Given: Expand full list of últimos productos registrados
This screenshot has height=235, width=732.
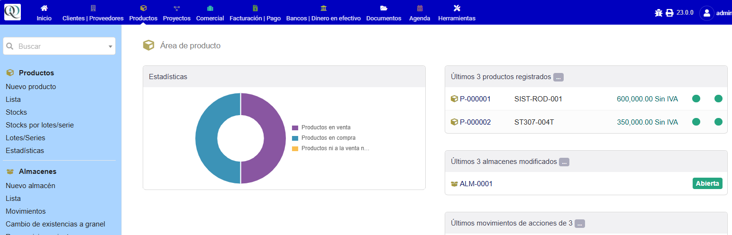Looking at the screenshot, I should 558,77.
